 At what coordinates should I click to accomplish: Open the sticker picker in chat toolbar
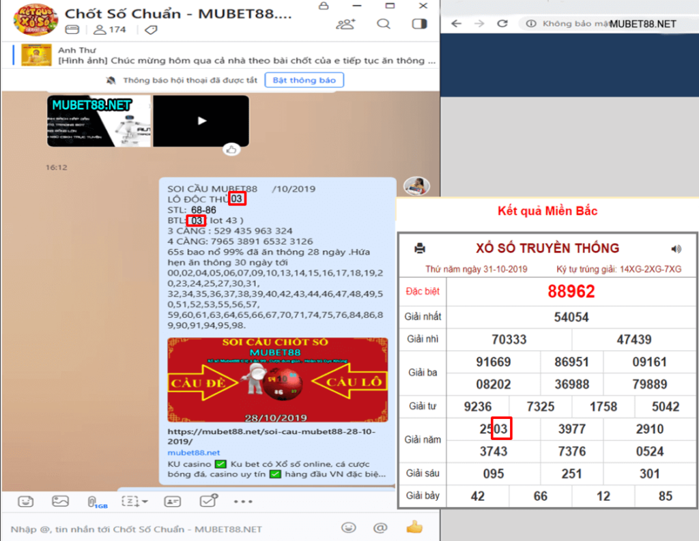[x=26, y=501]
